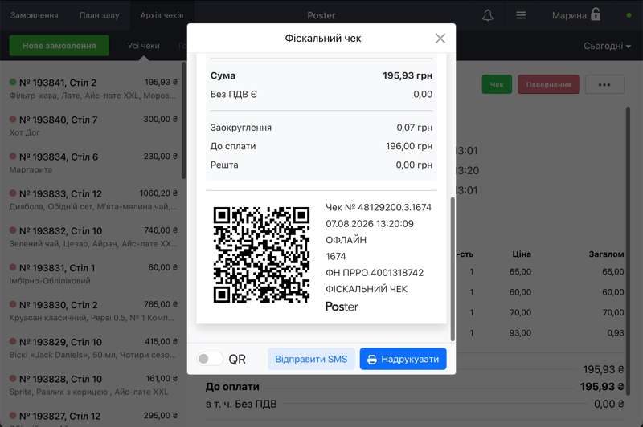The height and width of the screenshot is (427, 643).
Task: Click the Відправити SMS button
Action: (311, 359)
